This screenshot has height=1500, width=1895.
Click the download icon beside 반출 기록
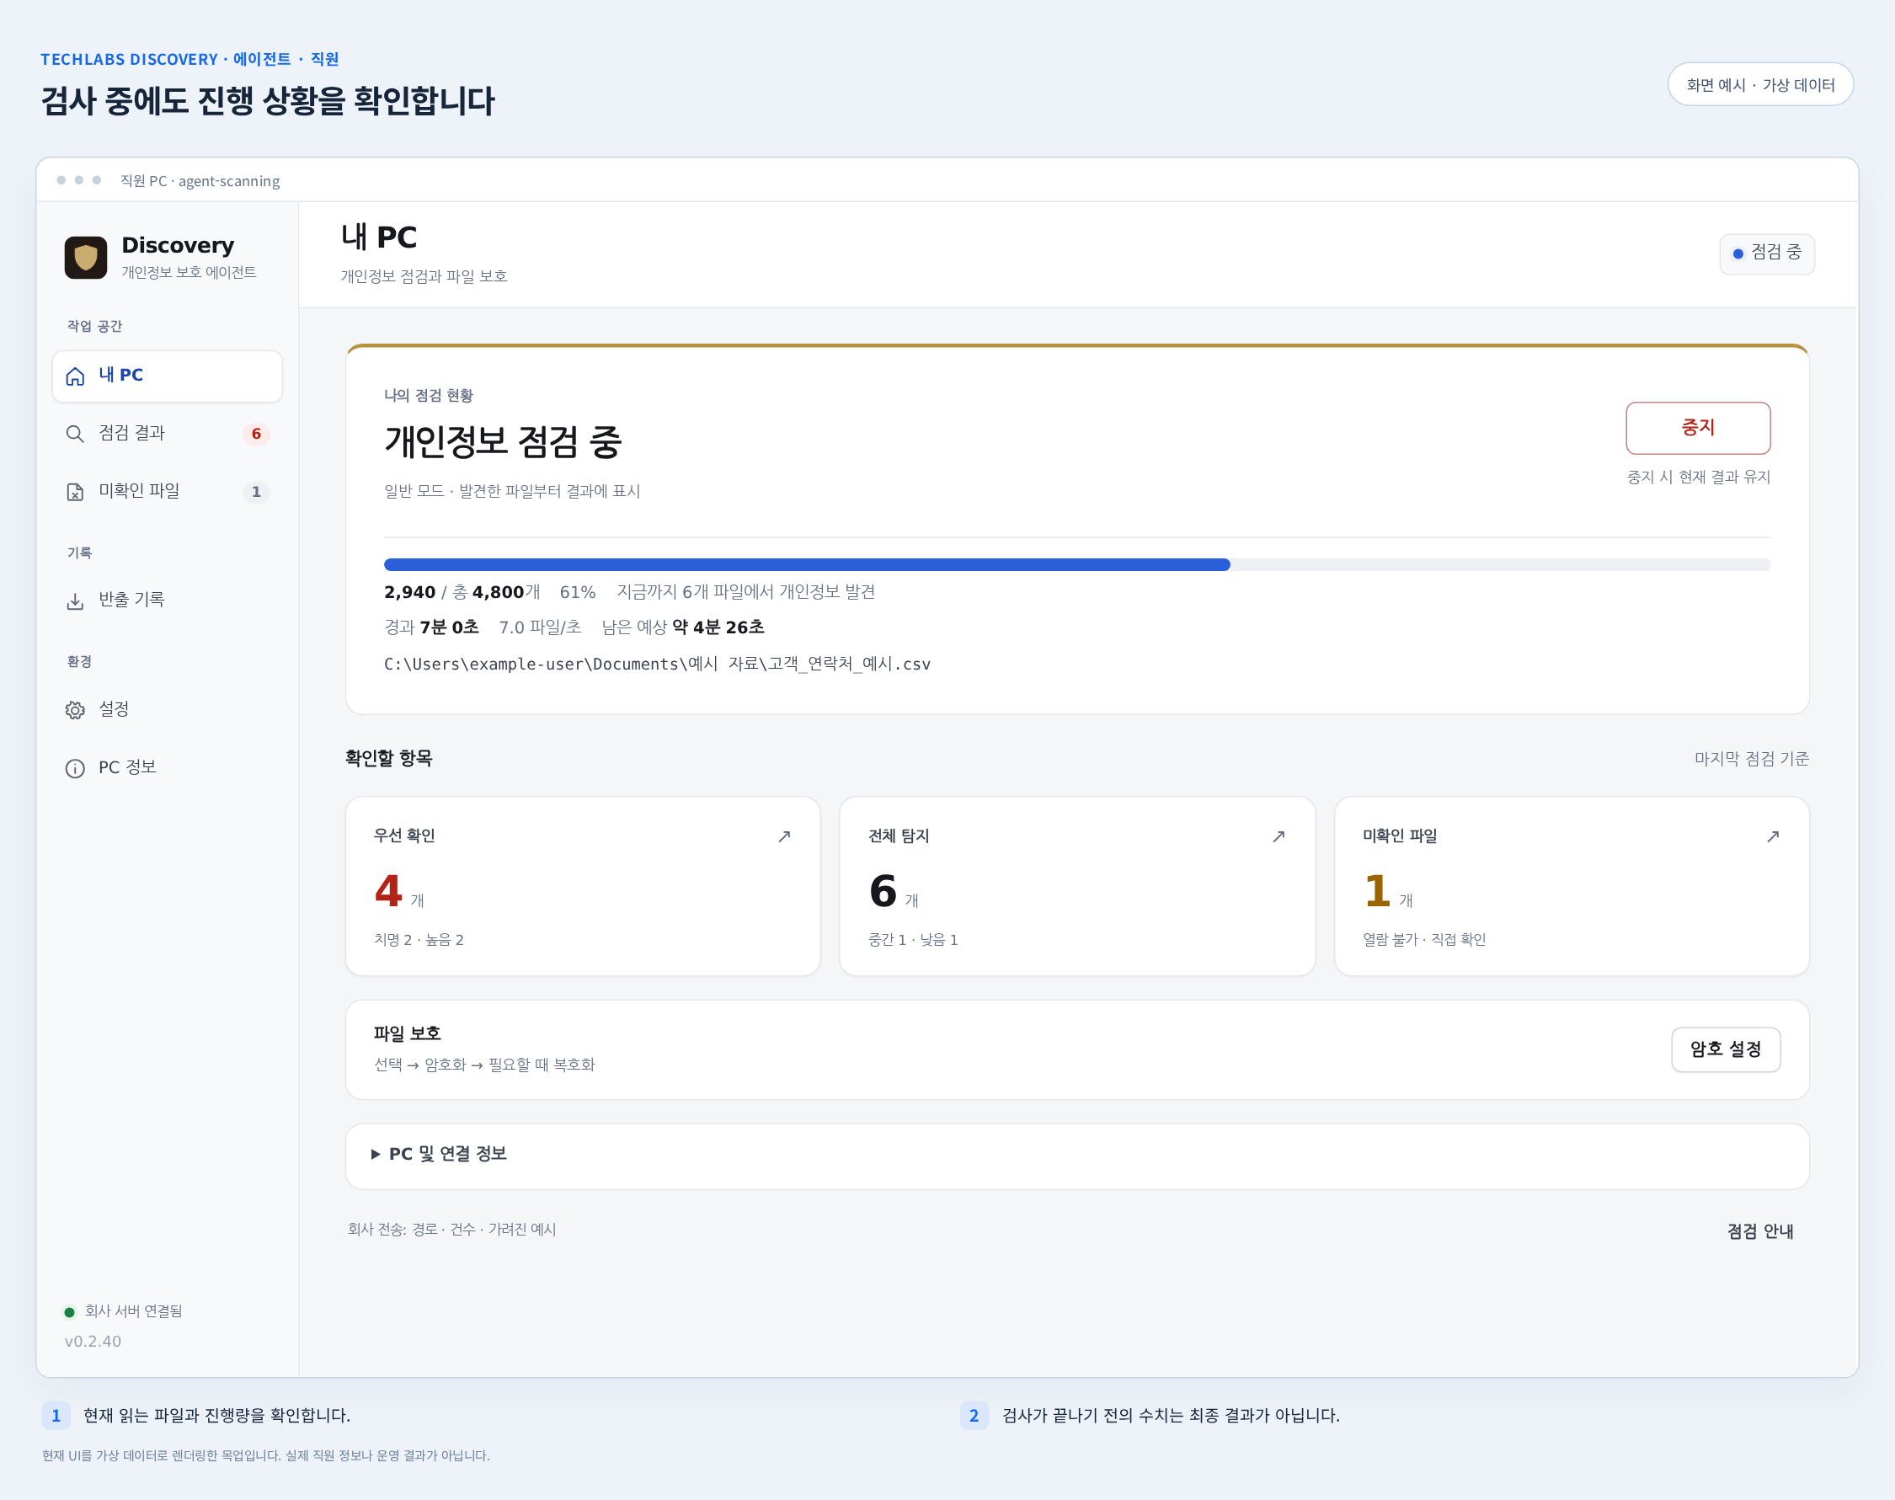point(76,601)
